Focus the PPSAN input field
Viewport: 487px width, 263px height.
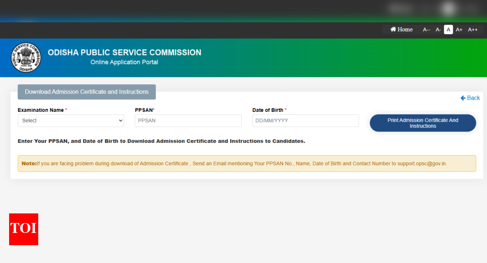click(188, 121)
